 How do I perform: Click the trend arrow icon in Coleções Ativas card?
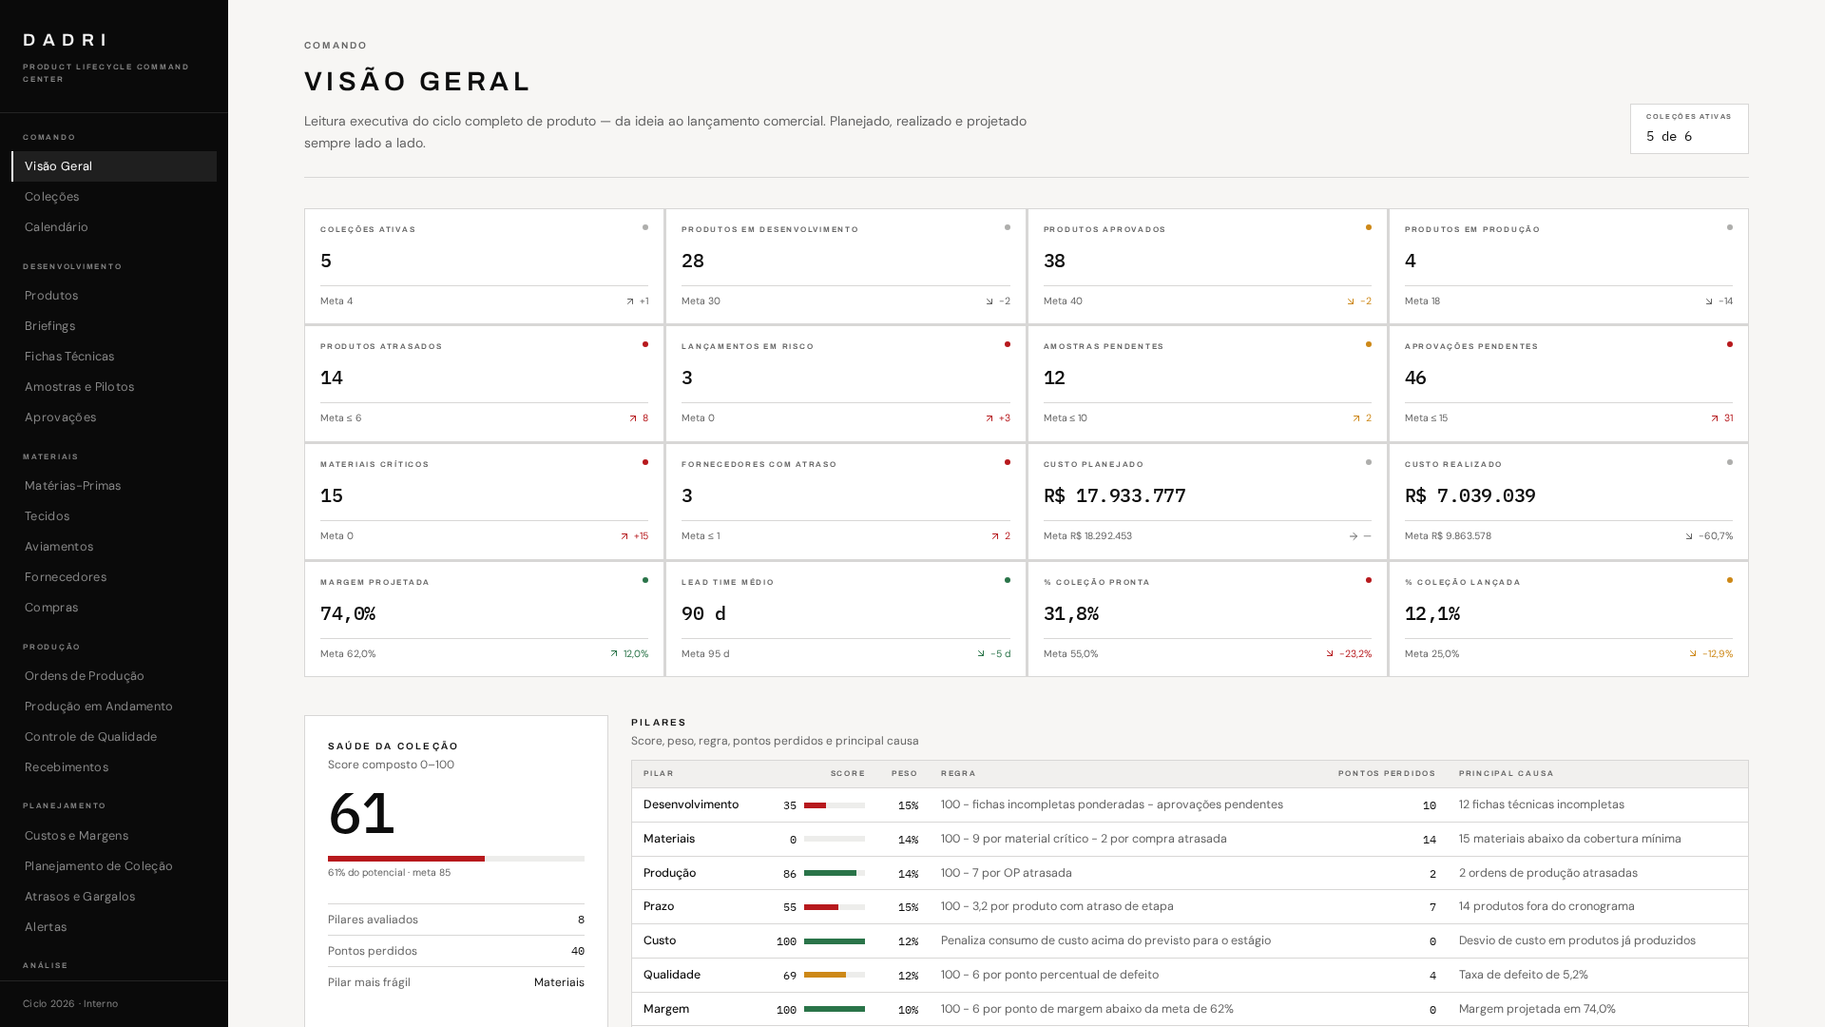(629, 301)
